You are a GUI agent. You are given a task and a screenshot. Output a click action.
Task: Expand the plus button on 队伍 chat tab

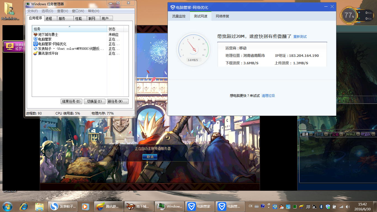(326, 134)
